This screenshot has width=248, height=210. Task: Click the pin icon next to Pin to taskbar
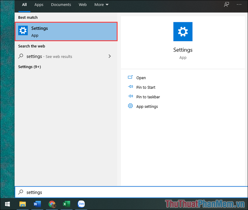coord(130,96)
